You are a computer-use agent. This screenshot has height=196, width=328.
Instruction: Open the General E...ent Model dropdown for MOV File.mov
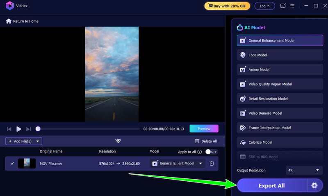click(x=177, y=163)
